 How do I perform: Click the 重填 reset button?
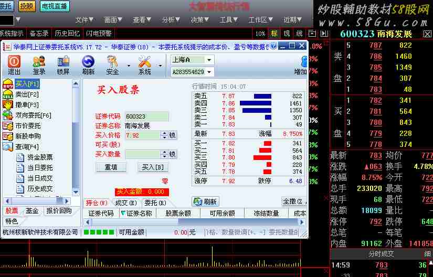click(111, 167)
